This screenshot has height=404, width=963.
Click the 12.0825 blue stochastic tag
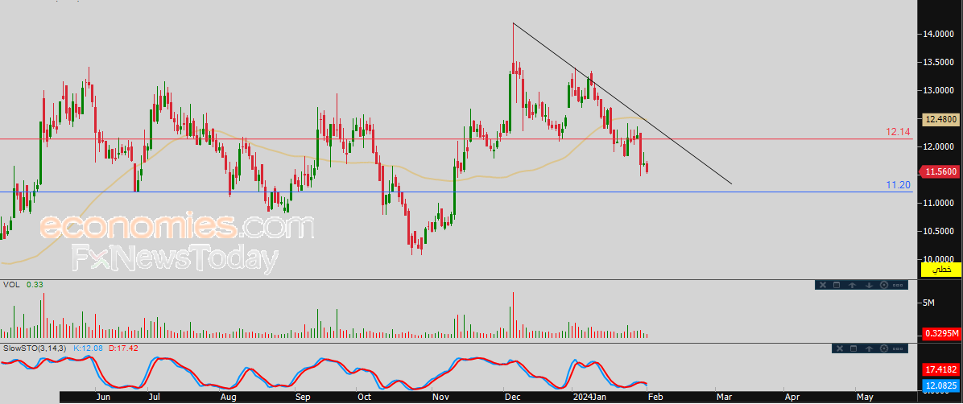pyautogui.click(x=940, y=385)
